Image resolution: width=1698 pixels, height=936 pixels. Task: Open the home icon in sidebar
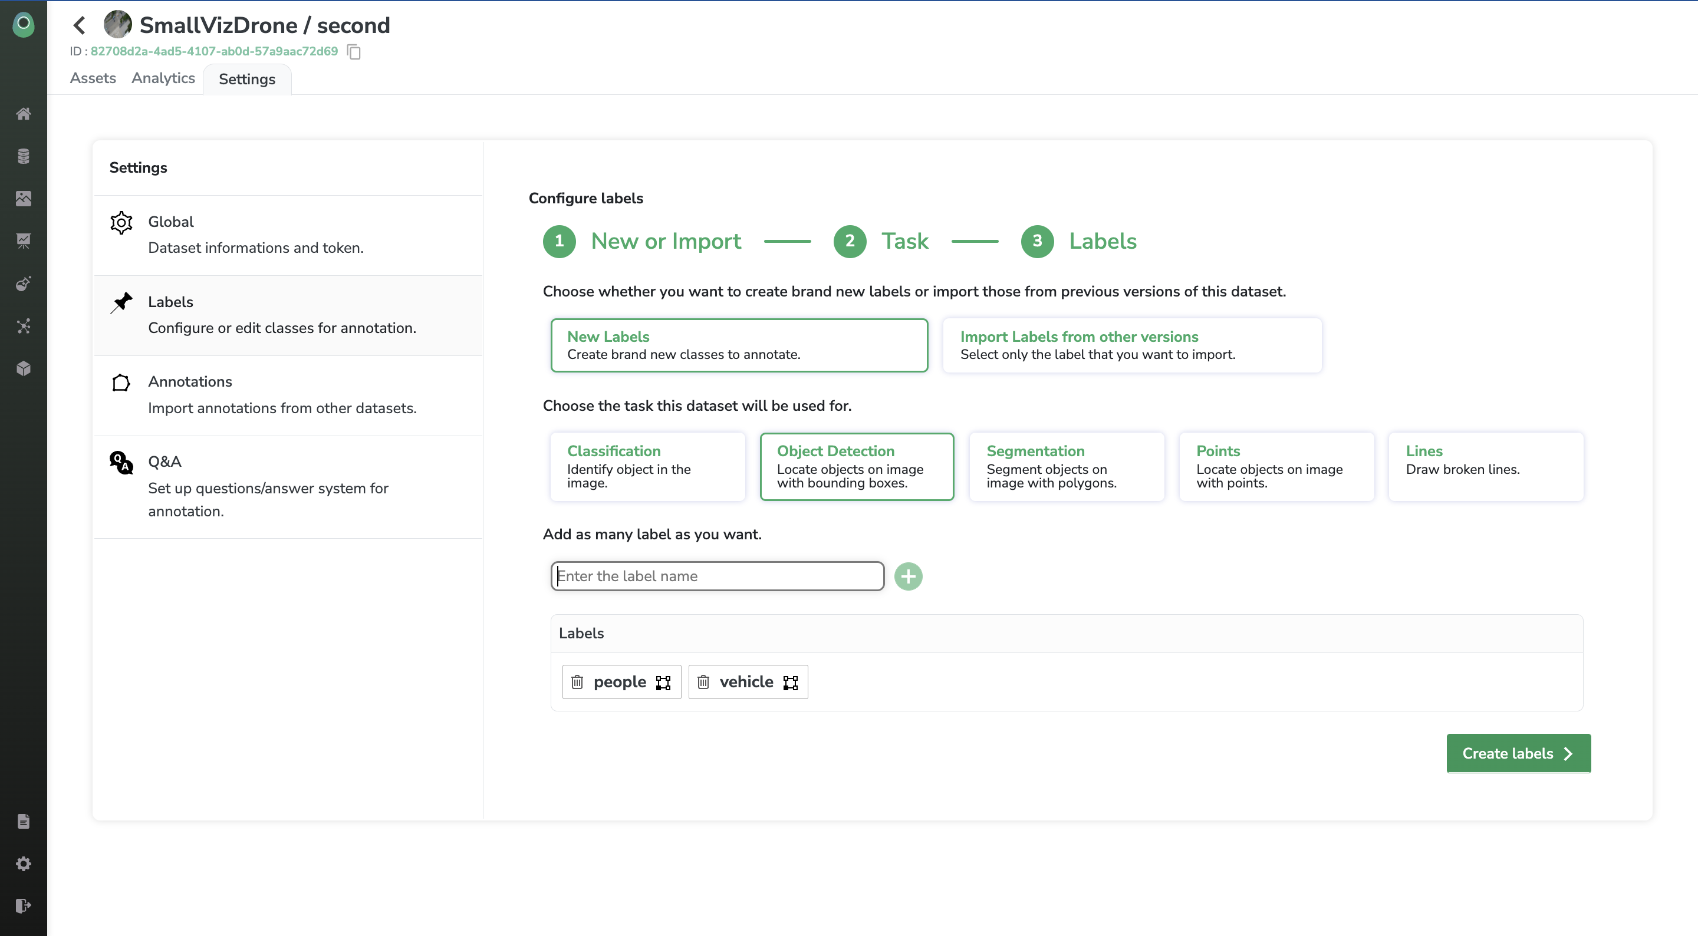coord(23,114)
